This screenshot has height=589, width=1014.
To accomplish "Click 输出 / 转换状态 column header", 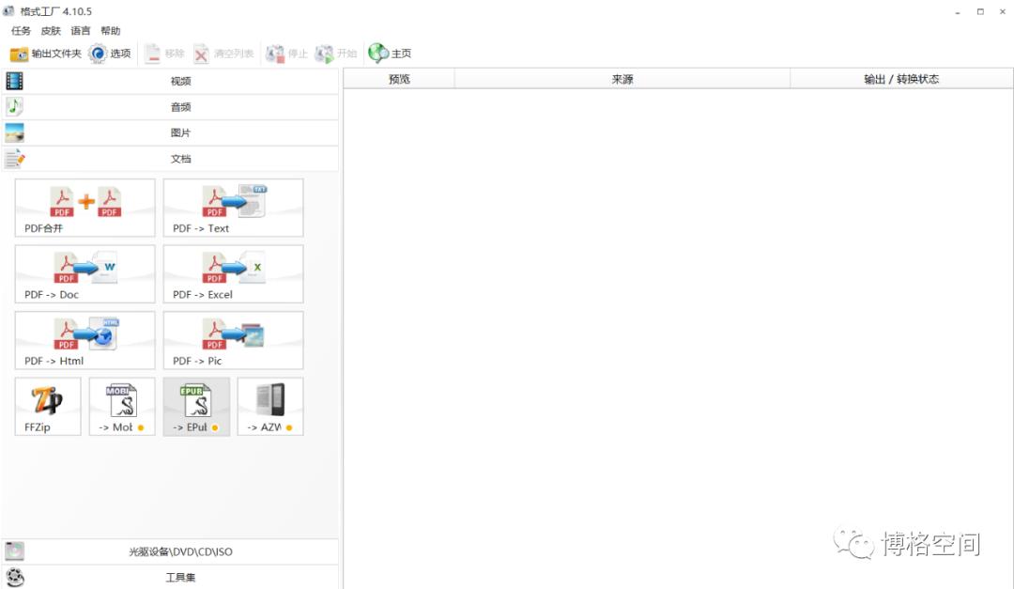I will 901,79.
